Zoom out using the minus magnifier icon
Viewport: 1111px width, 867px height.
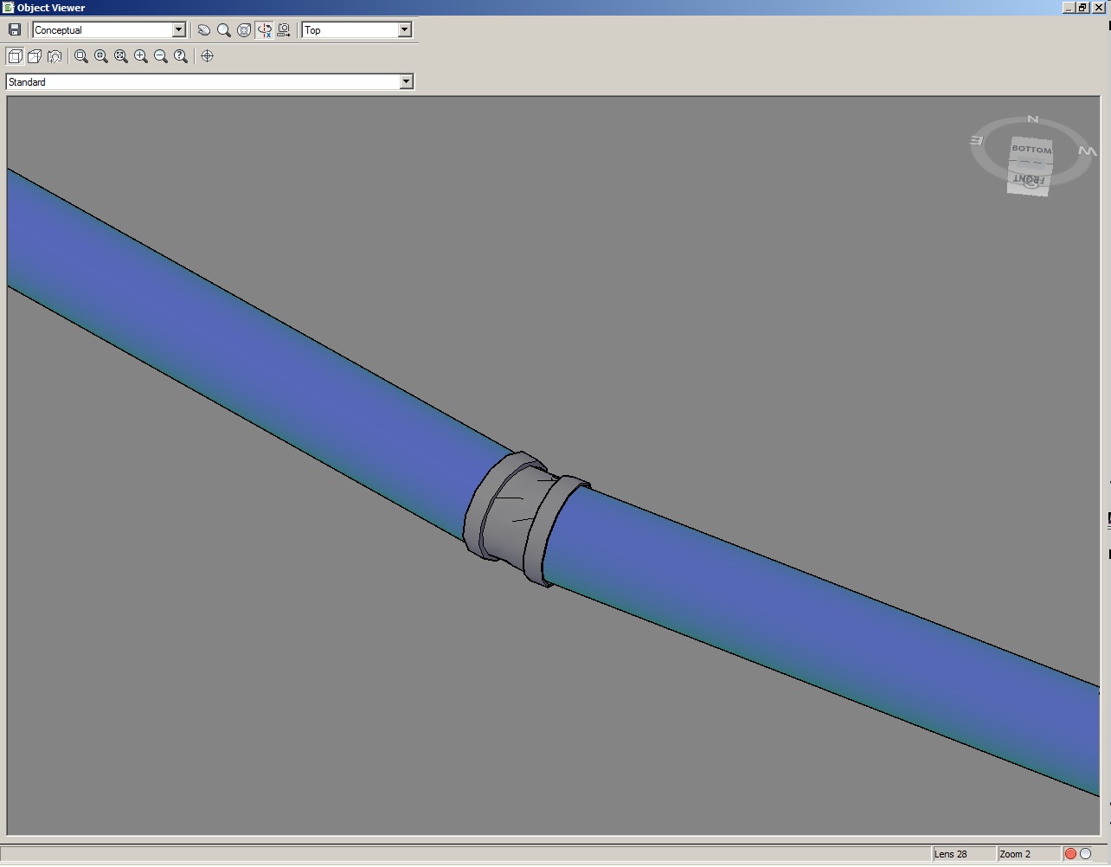pos(160,56)
